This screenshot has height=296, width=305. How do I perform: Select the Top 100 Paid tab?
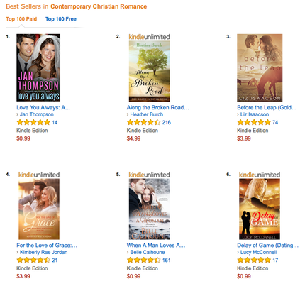[21, 19]
